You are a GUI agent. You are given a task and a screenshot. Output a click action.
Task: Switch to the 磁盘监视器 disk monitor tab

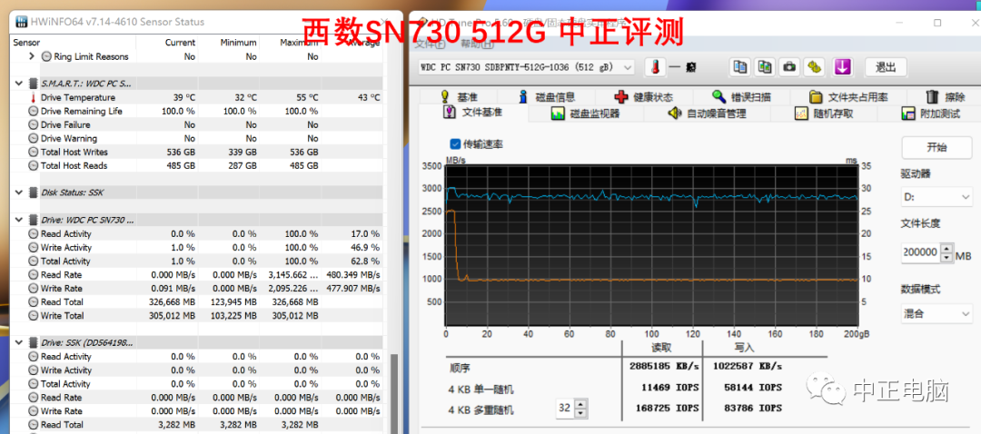586,113
